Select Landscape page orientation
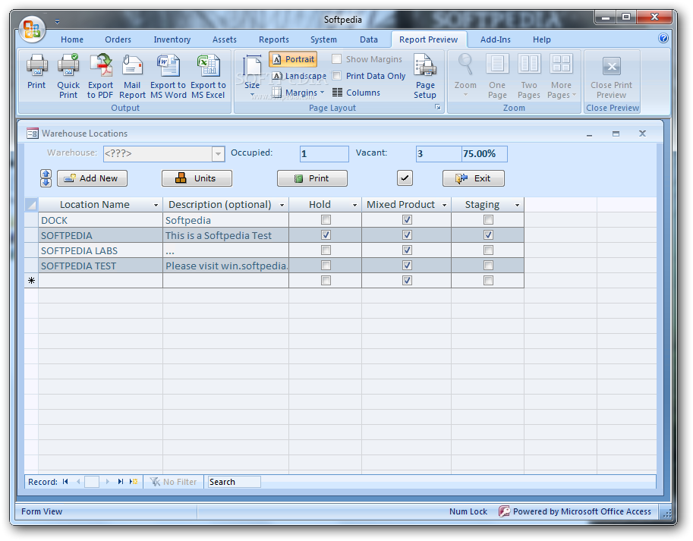 (299, 76)
